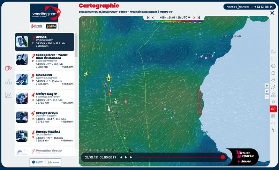The width and height of the screenshot is (279, 170).
Task: Click Damien Seguin skipper photo
Action: pos(22,117)
